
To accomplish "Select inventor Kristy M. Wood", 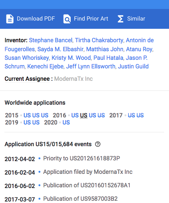I will [x=71, y=58].
